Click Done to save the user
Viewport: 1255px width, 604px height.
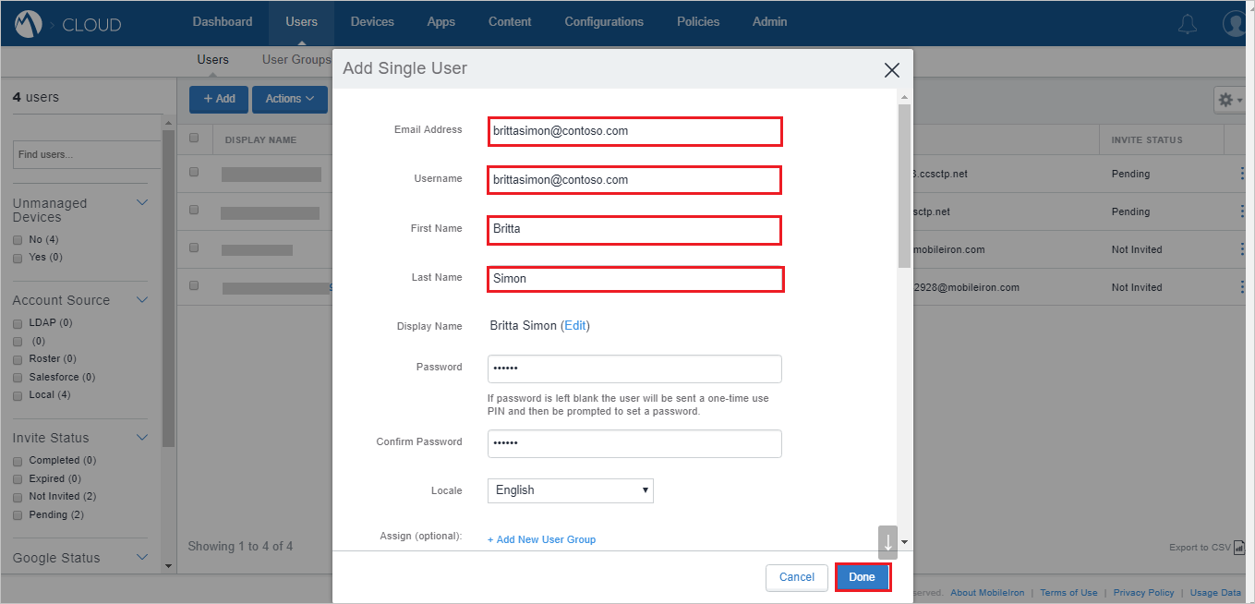(x=863, y=577)
